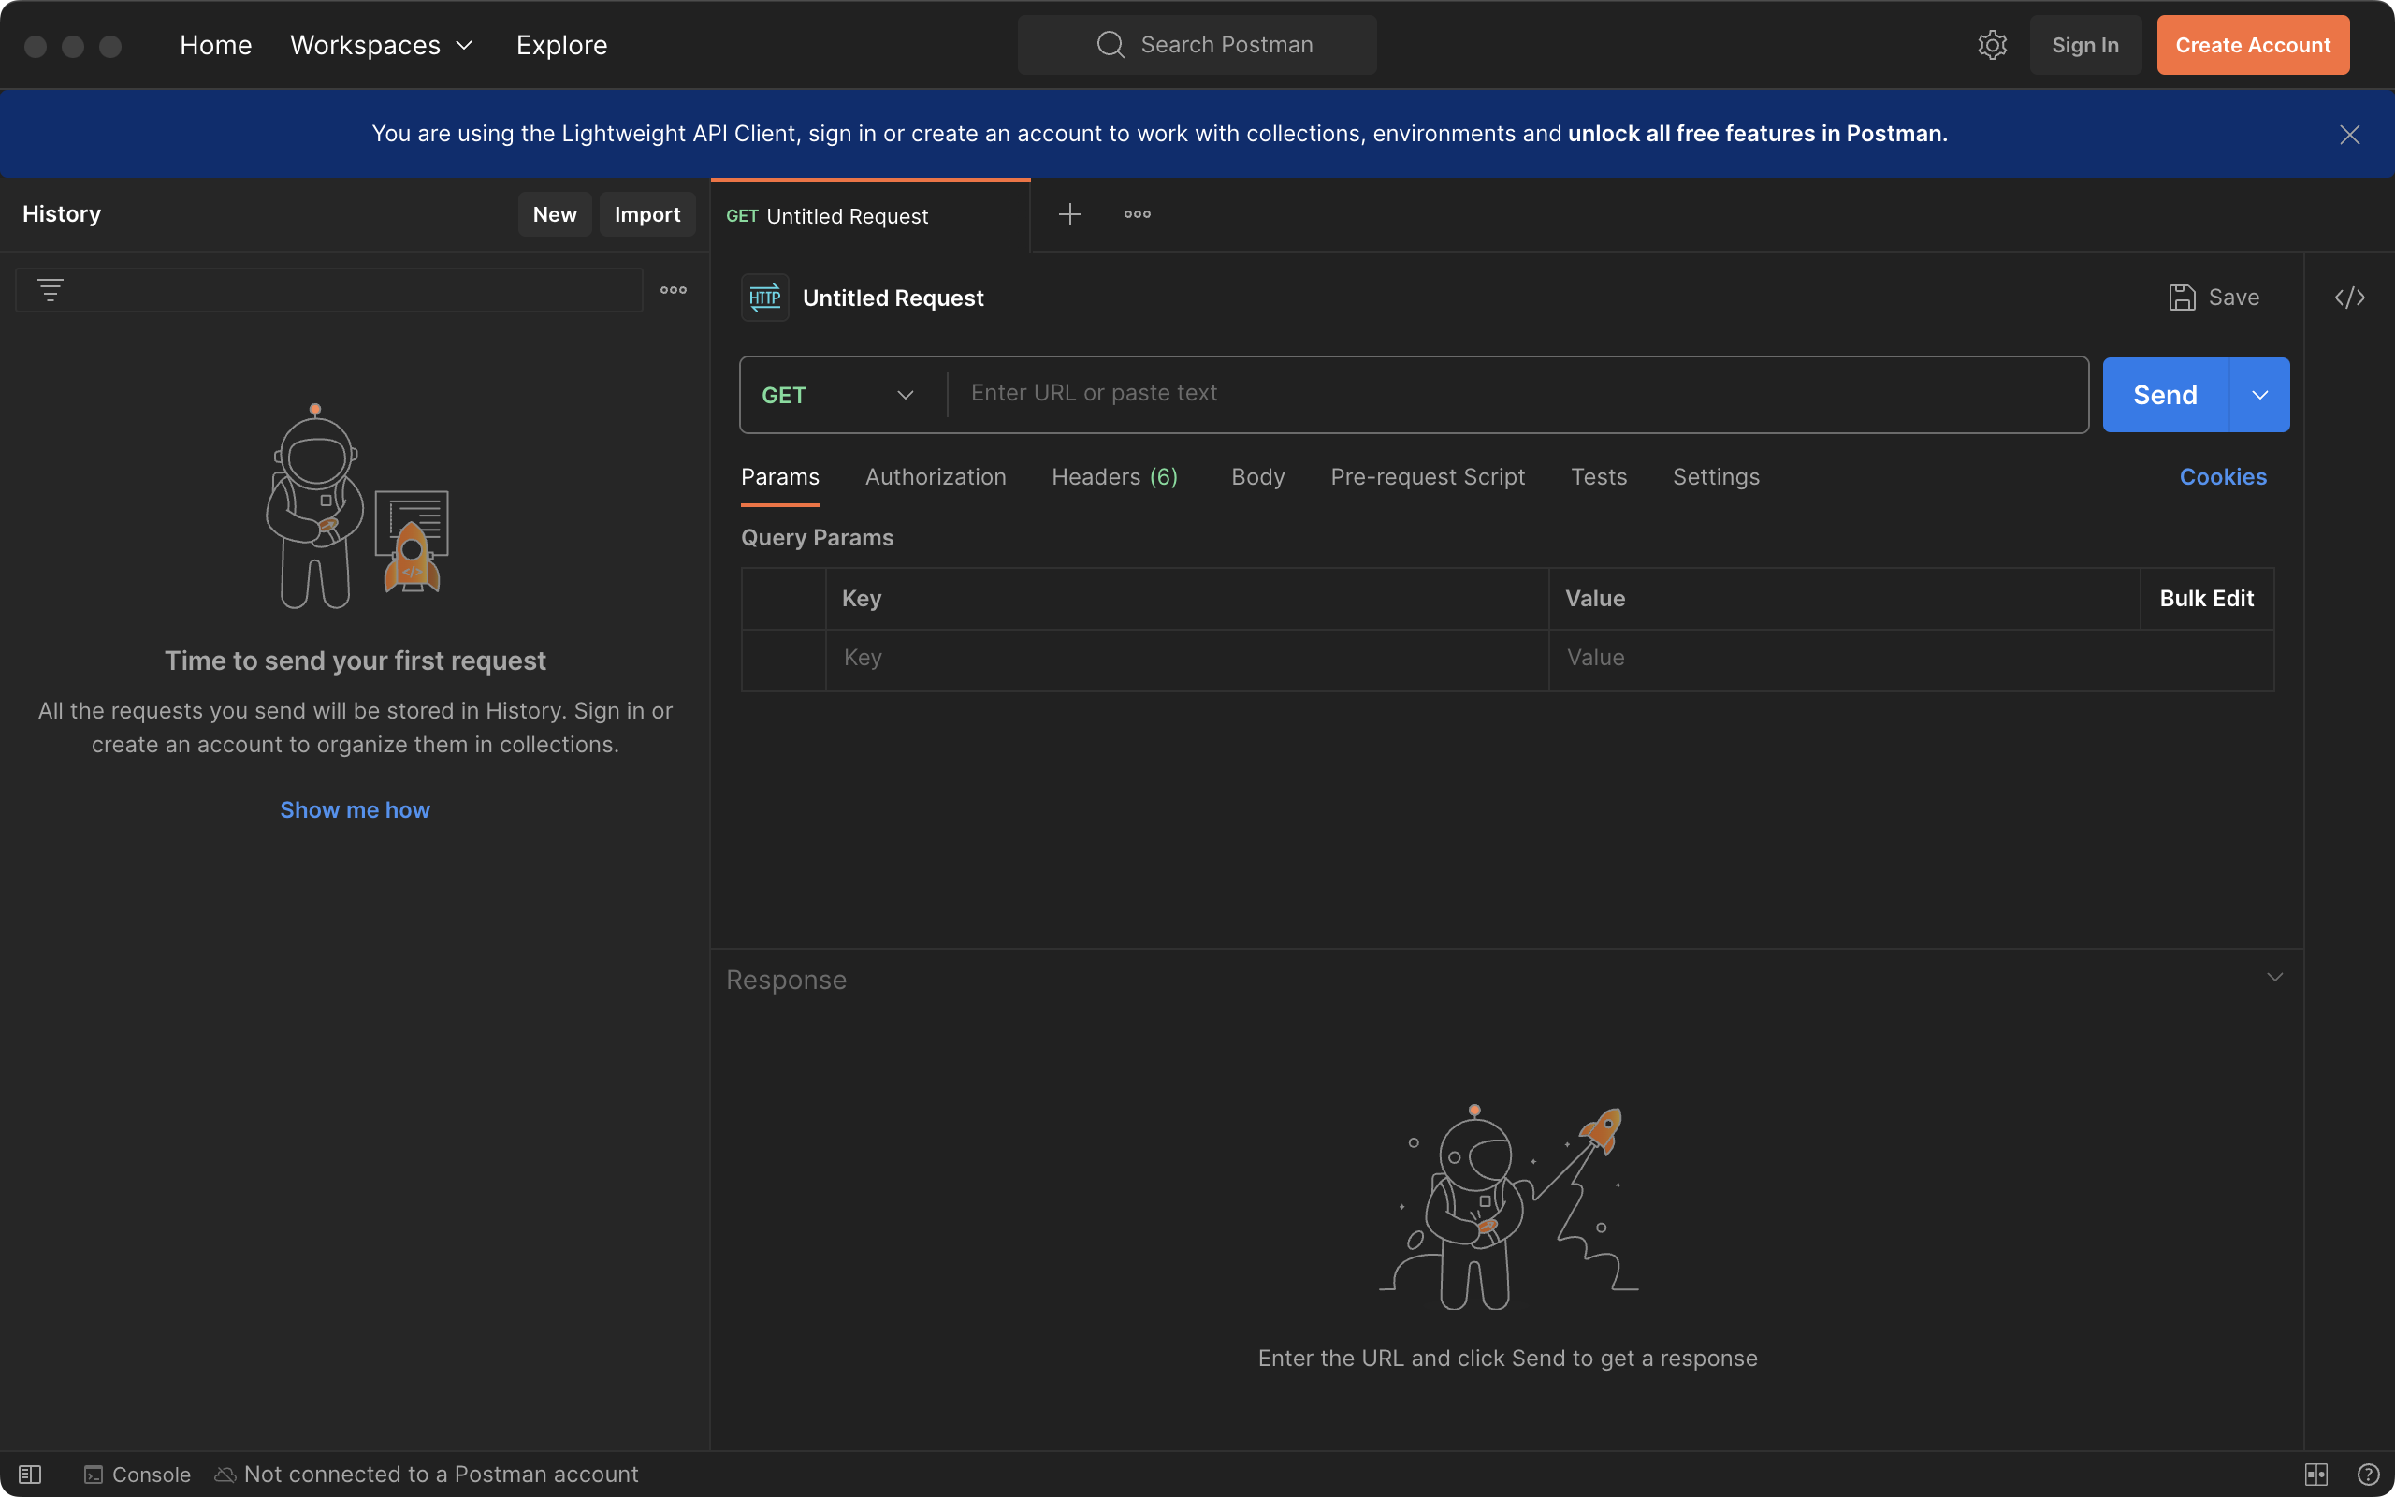Expand the Send button dropdown arrow

click(x=2259, y=395)
